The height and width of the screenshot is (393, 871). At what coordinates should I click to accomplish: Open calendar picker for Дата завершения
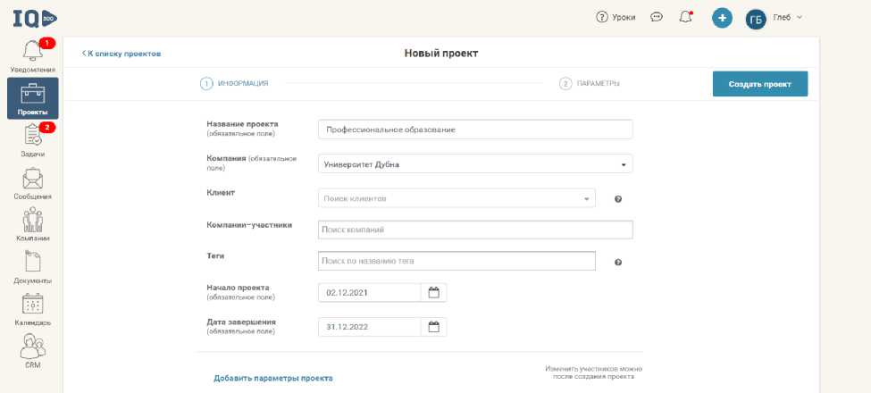pos(434,327)
